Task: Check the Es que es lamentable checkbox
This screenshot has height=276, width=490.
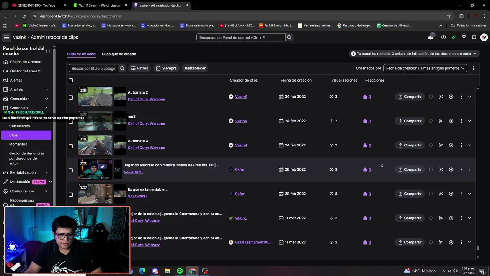Action: tap(70, 195)
